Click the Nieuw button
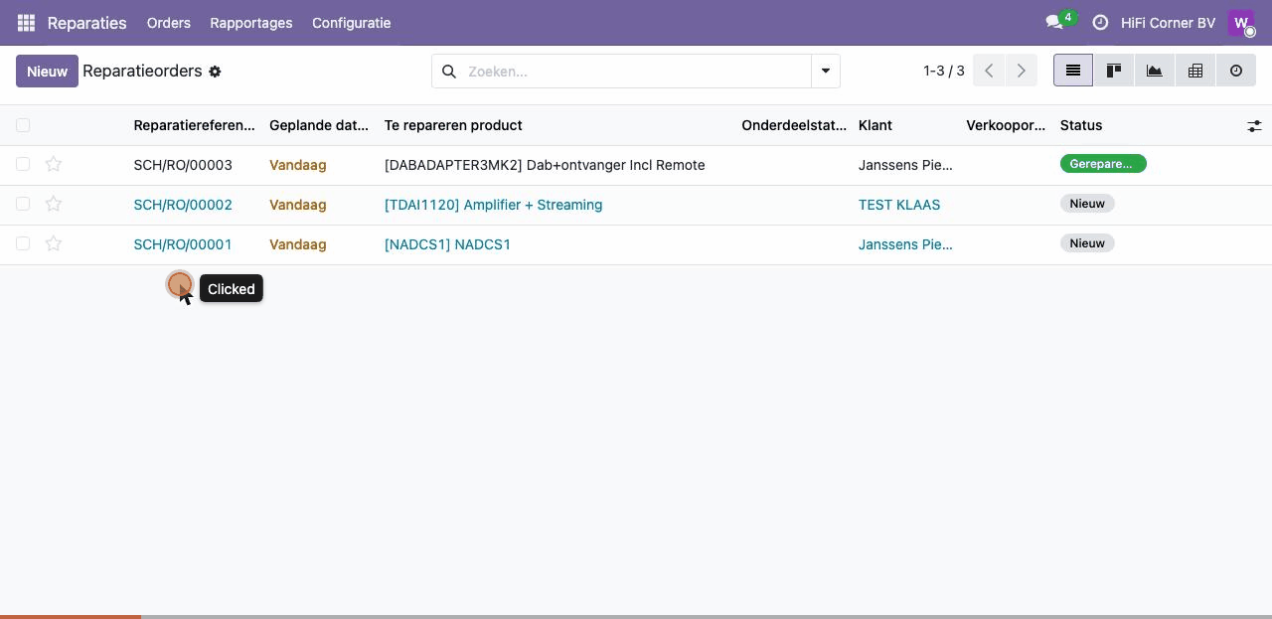Screen dimensions: 1272x619 pos(47,72)
